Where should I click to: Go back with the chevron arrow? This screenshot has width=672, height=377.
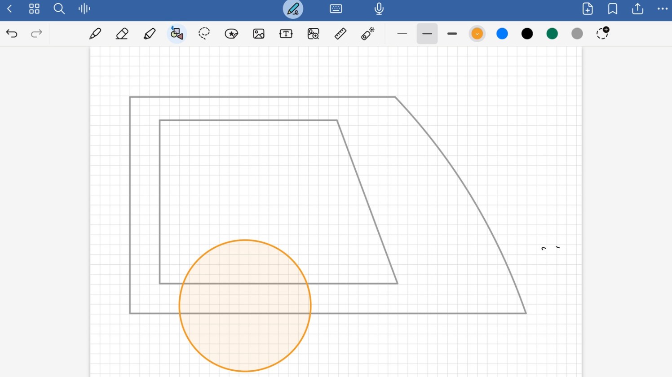(9, 9)
